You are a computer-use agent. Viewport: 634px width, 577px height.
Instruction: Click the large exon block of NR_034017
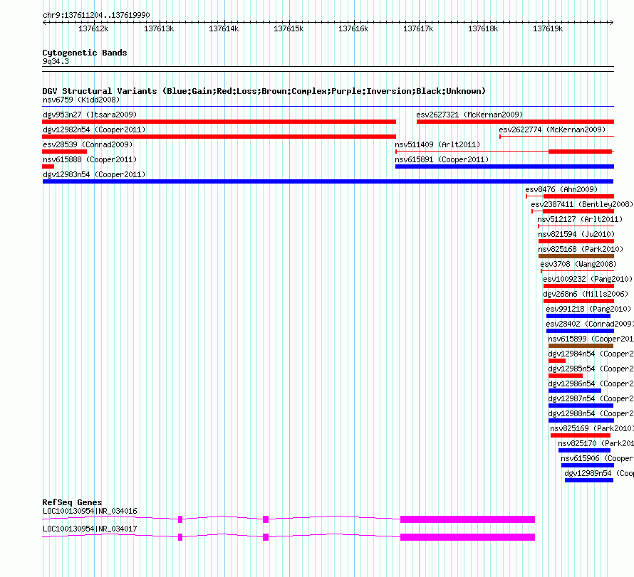pos(467,537)
